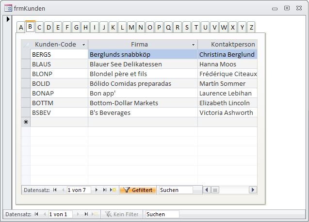Image resolution: width=309 pixels, height=222 pixels.
Task: Select the row selector for BLAUS record
Action: pyautogui.click(x=26, y=64)
